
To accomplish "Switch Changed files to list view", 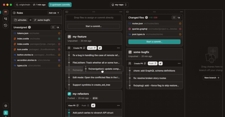I will tap(174, 17).
